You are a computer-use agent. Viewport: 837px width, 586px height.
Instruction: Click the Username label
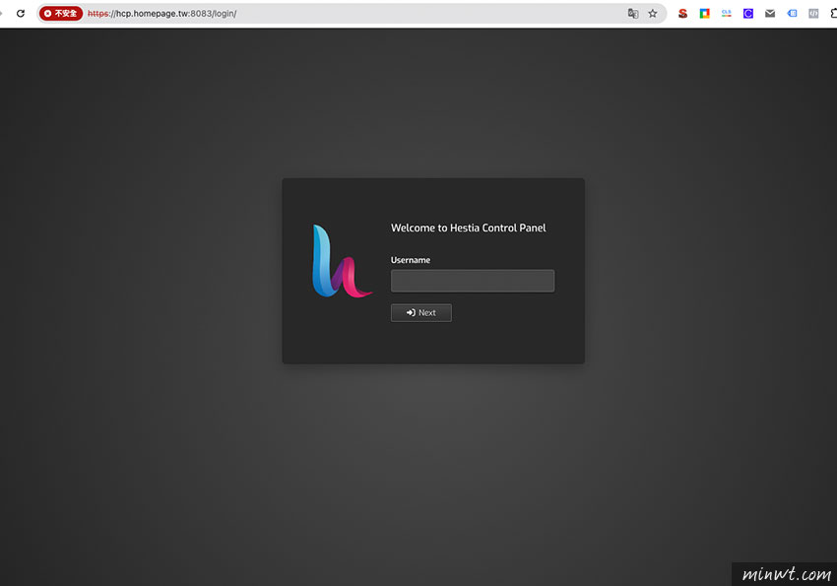click(411, 260)
